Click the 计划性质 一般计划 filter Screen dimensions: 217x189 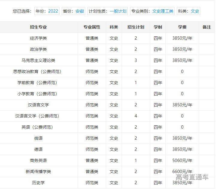[108, 11]
